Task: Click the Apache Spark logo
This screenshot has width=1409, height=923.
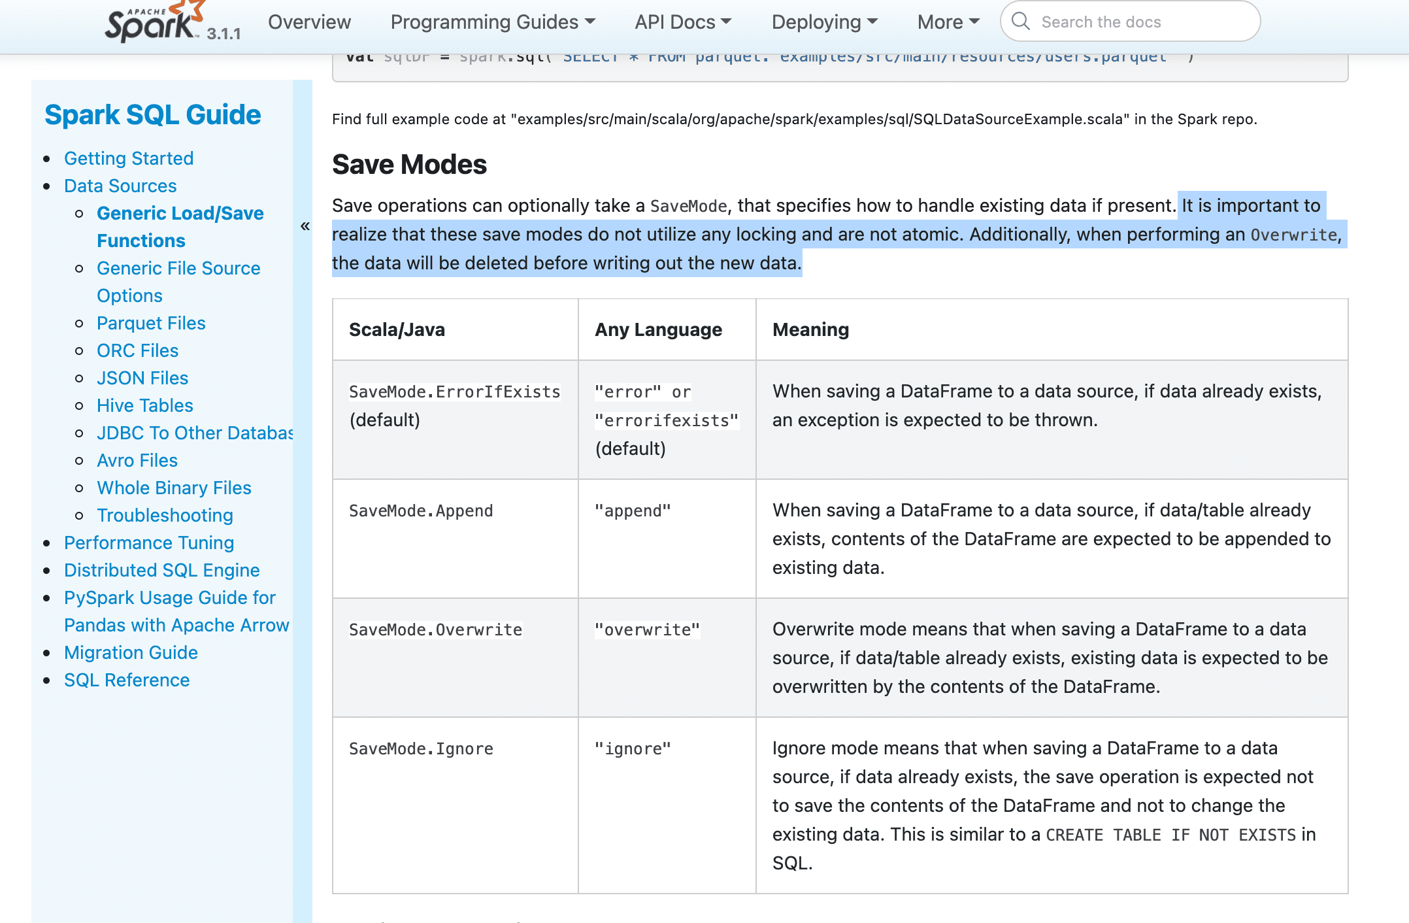Action: click(x=155, y=22)
